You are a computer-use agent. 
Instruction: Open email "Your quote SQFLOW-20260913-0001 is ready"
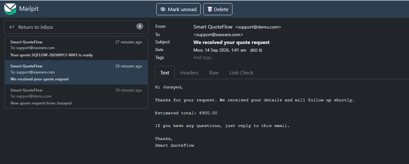(x=76, y=48)
